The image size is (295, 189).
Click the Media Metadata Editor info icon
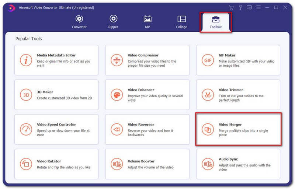coord(26,60)
